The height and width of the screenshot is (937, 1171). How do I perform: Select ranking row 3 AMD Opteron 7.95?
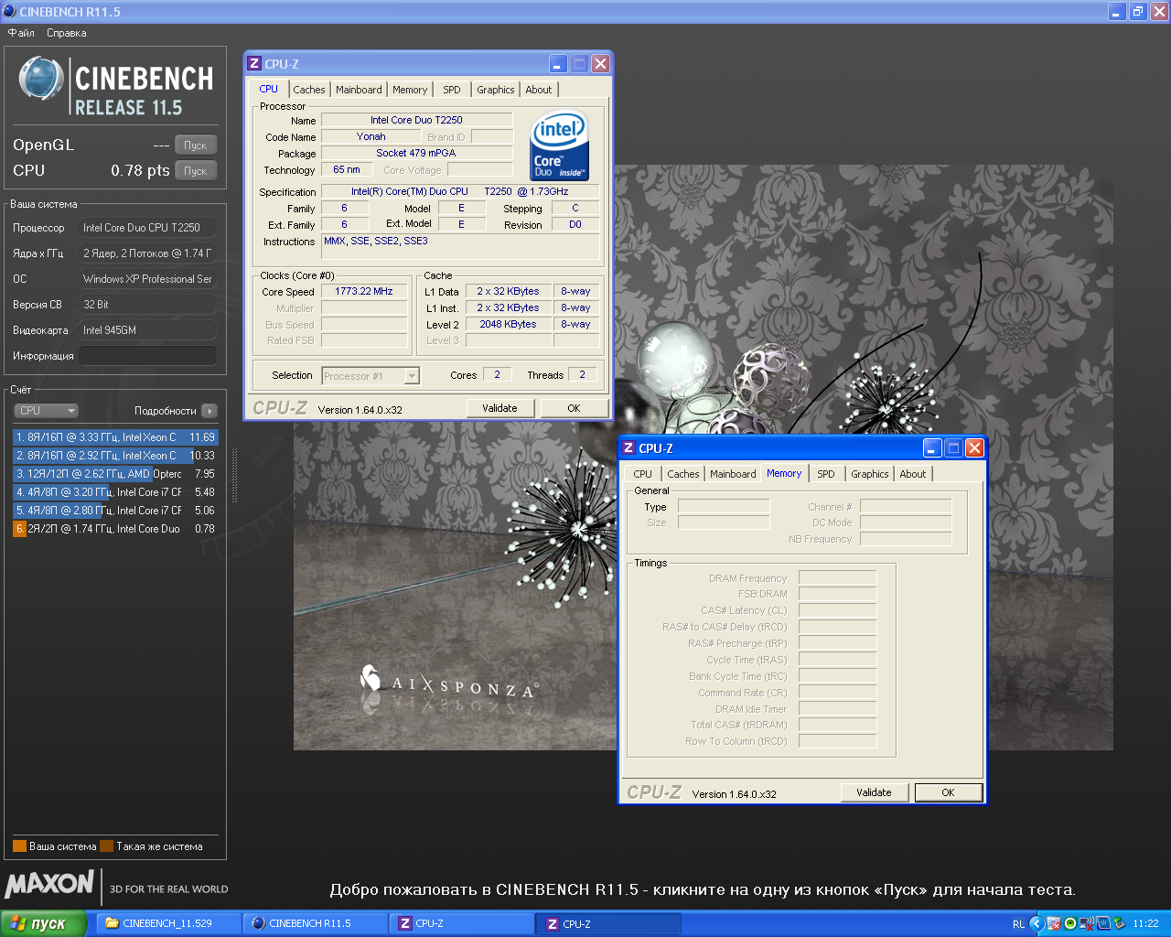click(115, 474)
